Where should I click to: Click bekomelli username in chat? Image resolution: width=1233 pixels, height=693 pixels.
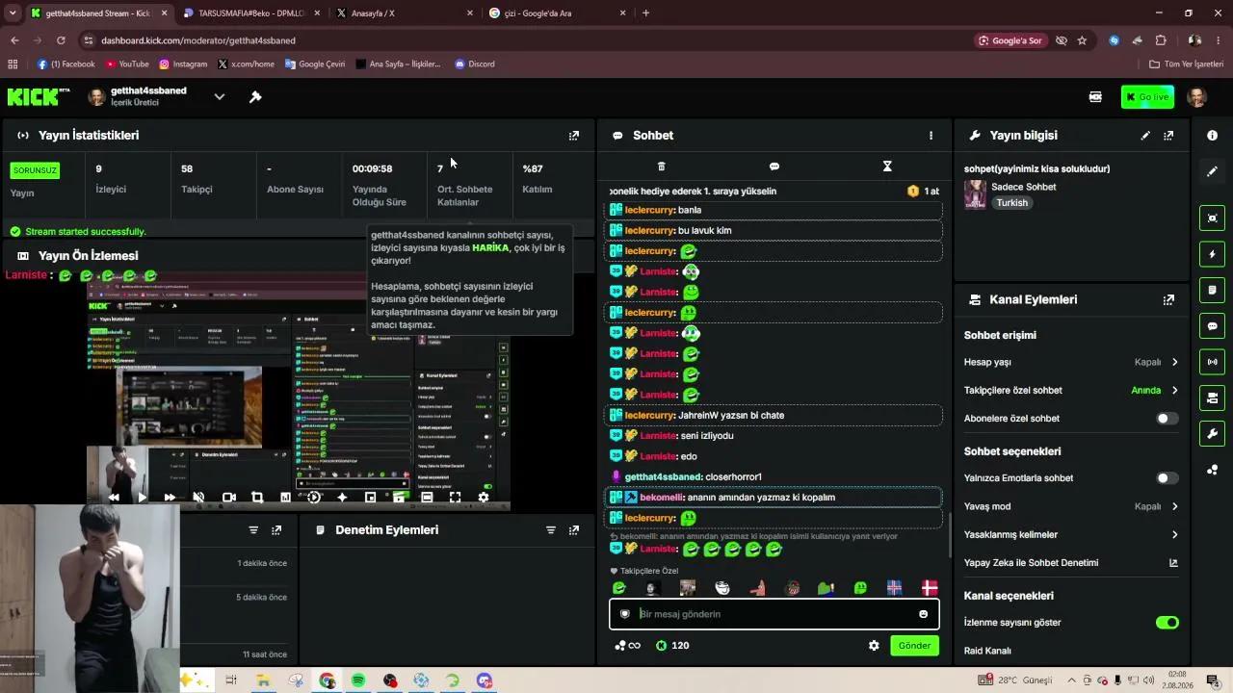[662, 498]
